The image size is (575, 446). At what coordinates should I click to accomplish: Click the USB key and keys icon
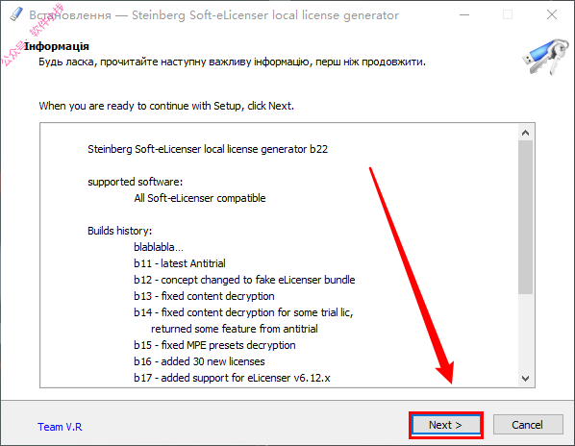(546, 57)
